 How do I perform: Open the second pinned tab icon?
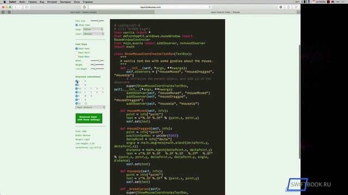[9, 12]
